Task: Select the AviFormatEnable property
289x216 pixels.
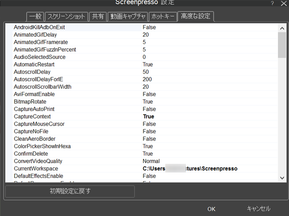Action: (34, 94)
